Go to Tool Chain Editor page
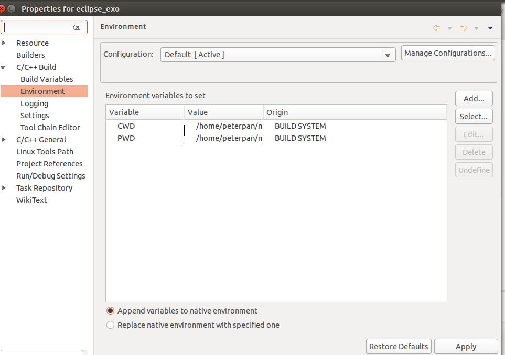Viewport: 505px width, 355px height. 50,128
